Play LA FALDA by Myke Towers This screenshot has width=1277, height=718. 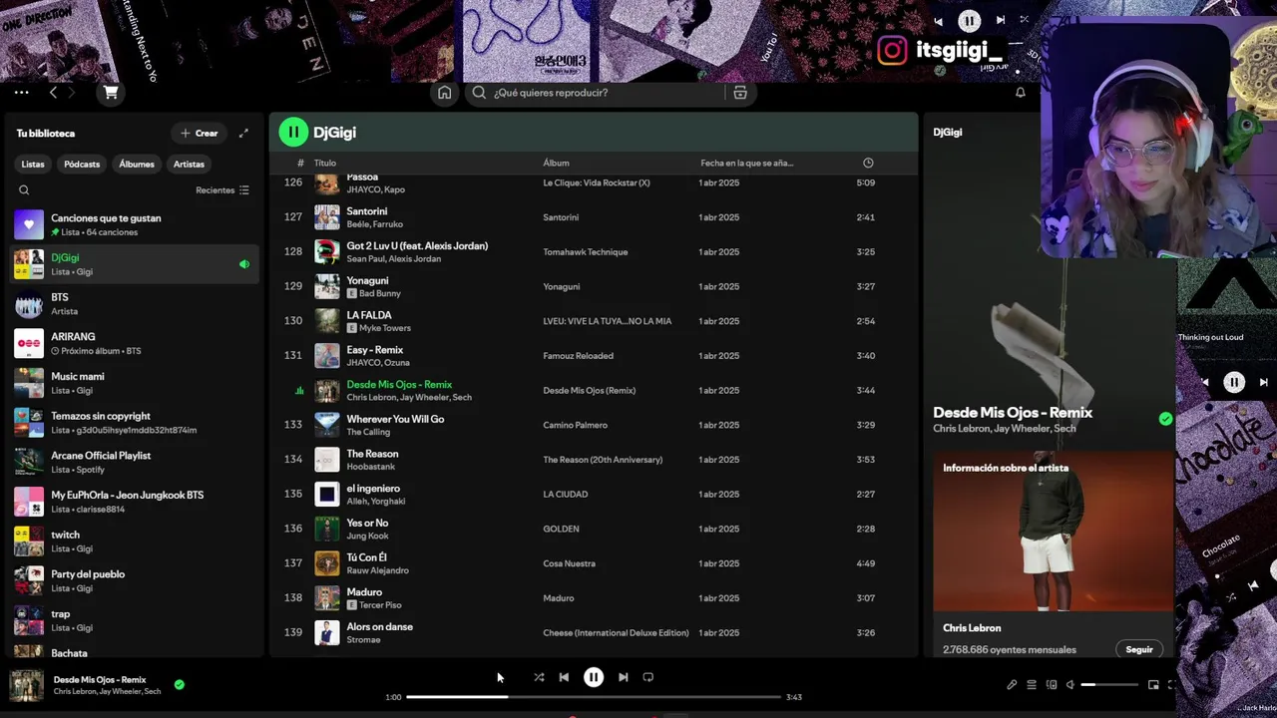coord(593,321)
